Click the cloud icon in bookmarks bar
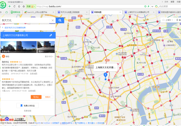Screen dimensions: 181x126 click(x=7, y=12)
